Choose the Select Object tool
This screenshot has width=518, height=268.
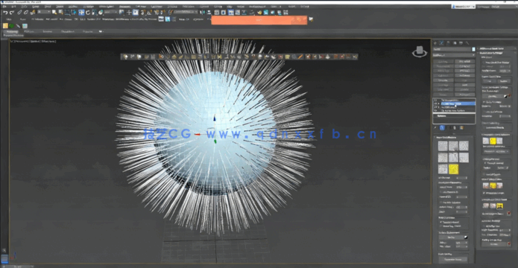point(54,13)
